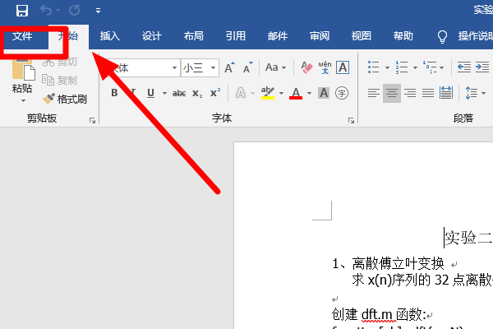This screenshot has height=329, width=493.
Task: Click the wén phonetic guide icon
Action: 325,67
